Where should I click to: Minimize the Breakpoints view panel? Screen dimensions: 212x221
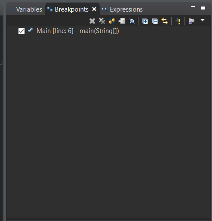[x=193, y=6]
